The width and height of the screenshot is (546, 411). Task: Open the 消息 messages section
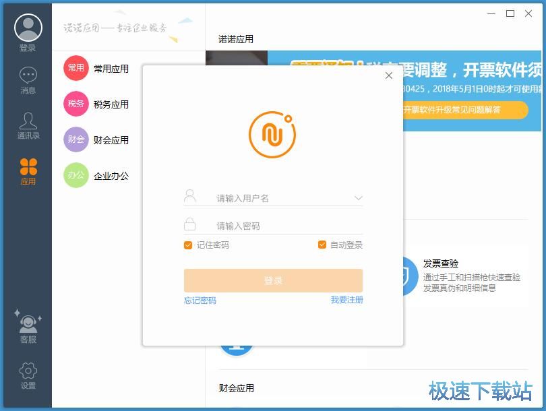[28, 80]
